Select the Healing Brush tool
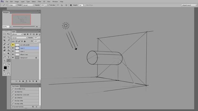The image size is (198, 111). [5, 44]
